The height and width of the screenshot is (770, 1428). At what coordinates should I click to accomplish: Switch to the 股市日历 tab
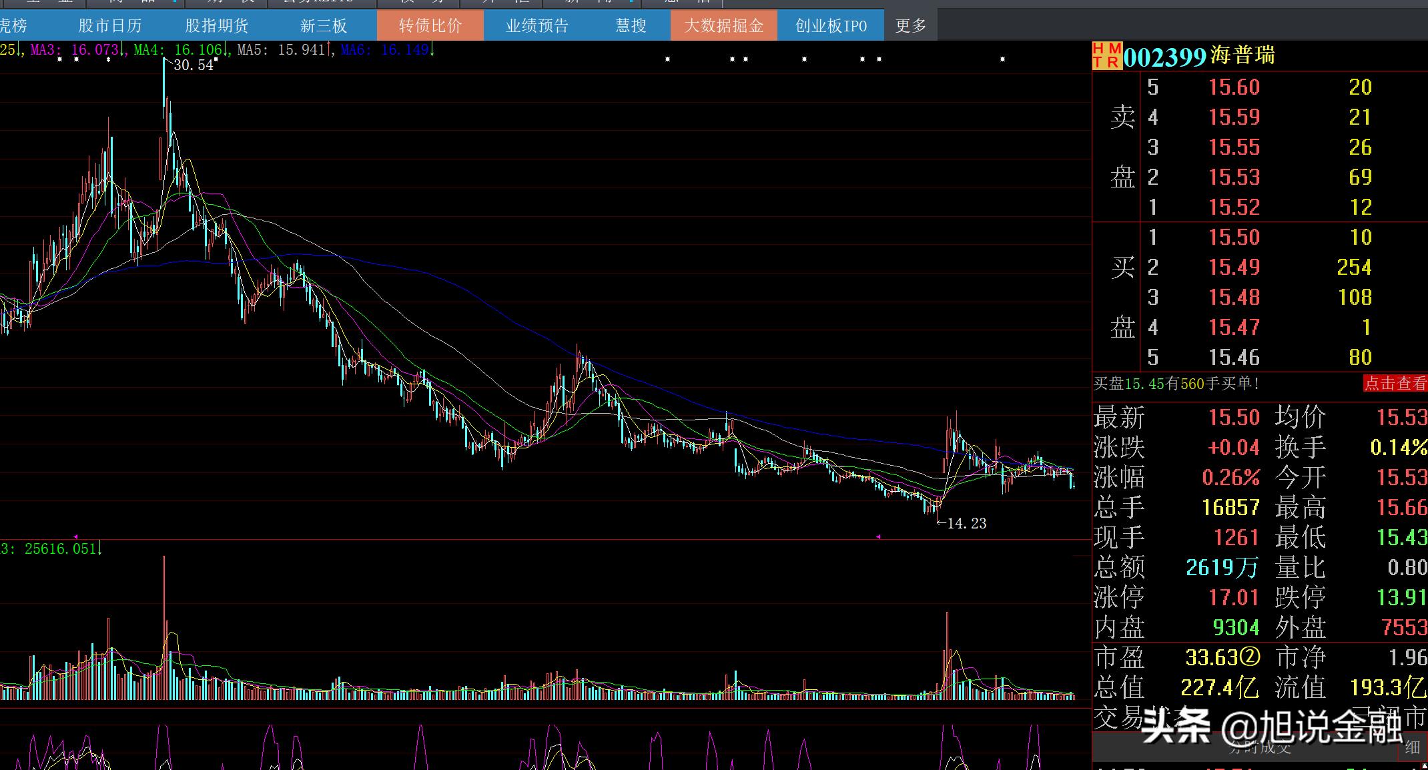110,26
